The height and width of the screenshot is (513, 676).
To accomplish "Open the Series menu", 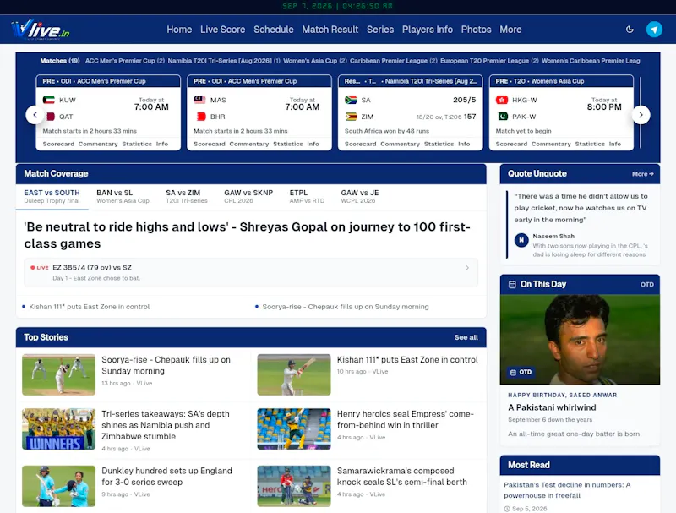I will click(380, 30).
